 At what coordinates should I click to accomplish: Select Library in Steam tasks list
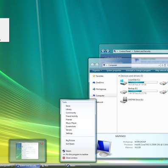tap(69, 109)
